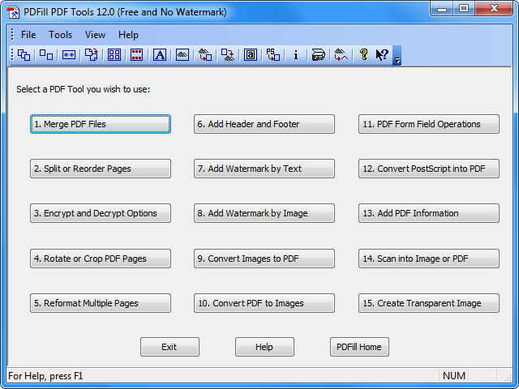Open the View menu
The width and height of the screenshot is (519, 389).
click(95, 35)
